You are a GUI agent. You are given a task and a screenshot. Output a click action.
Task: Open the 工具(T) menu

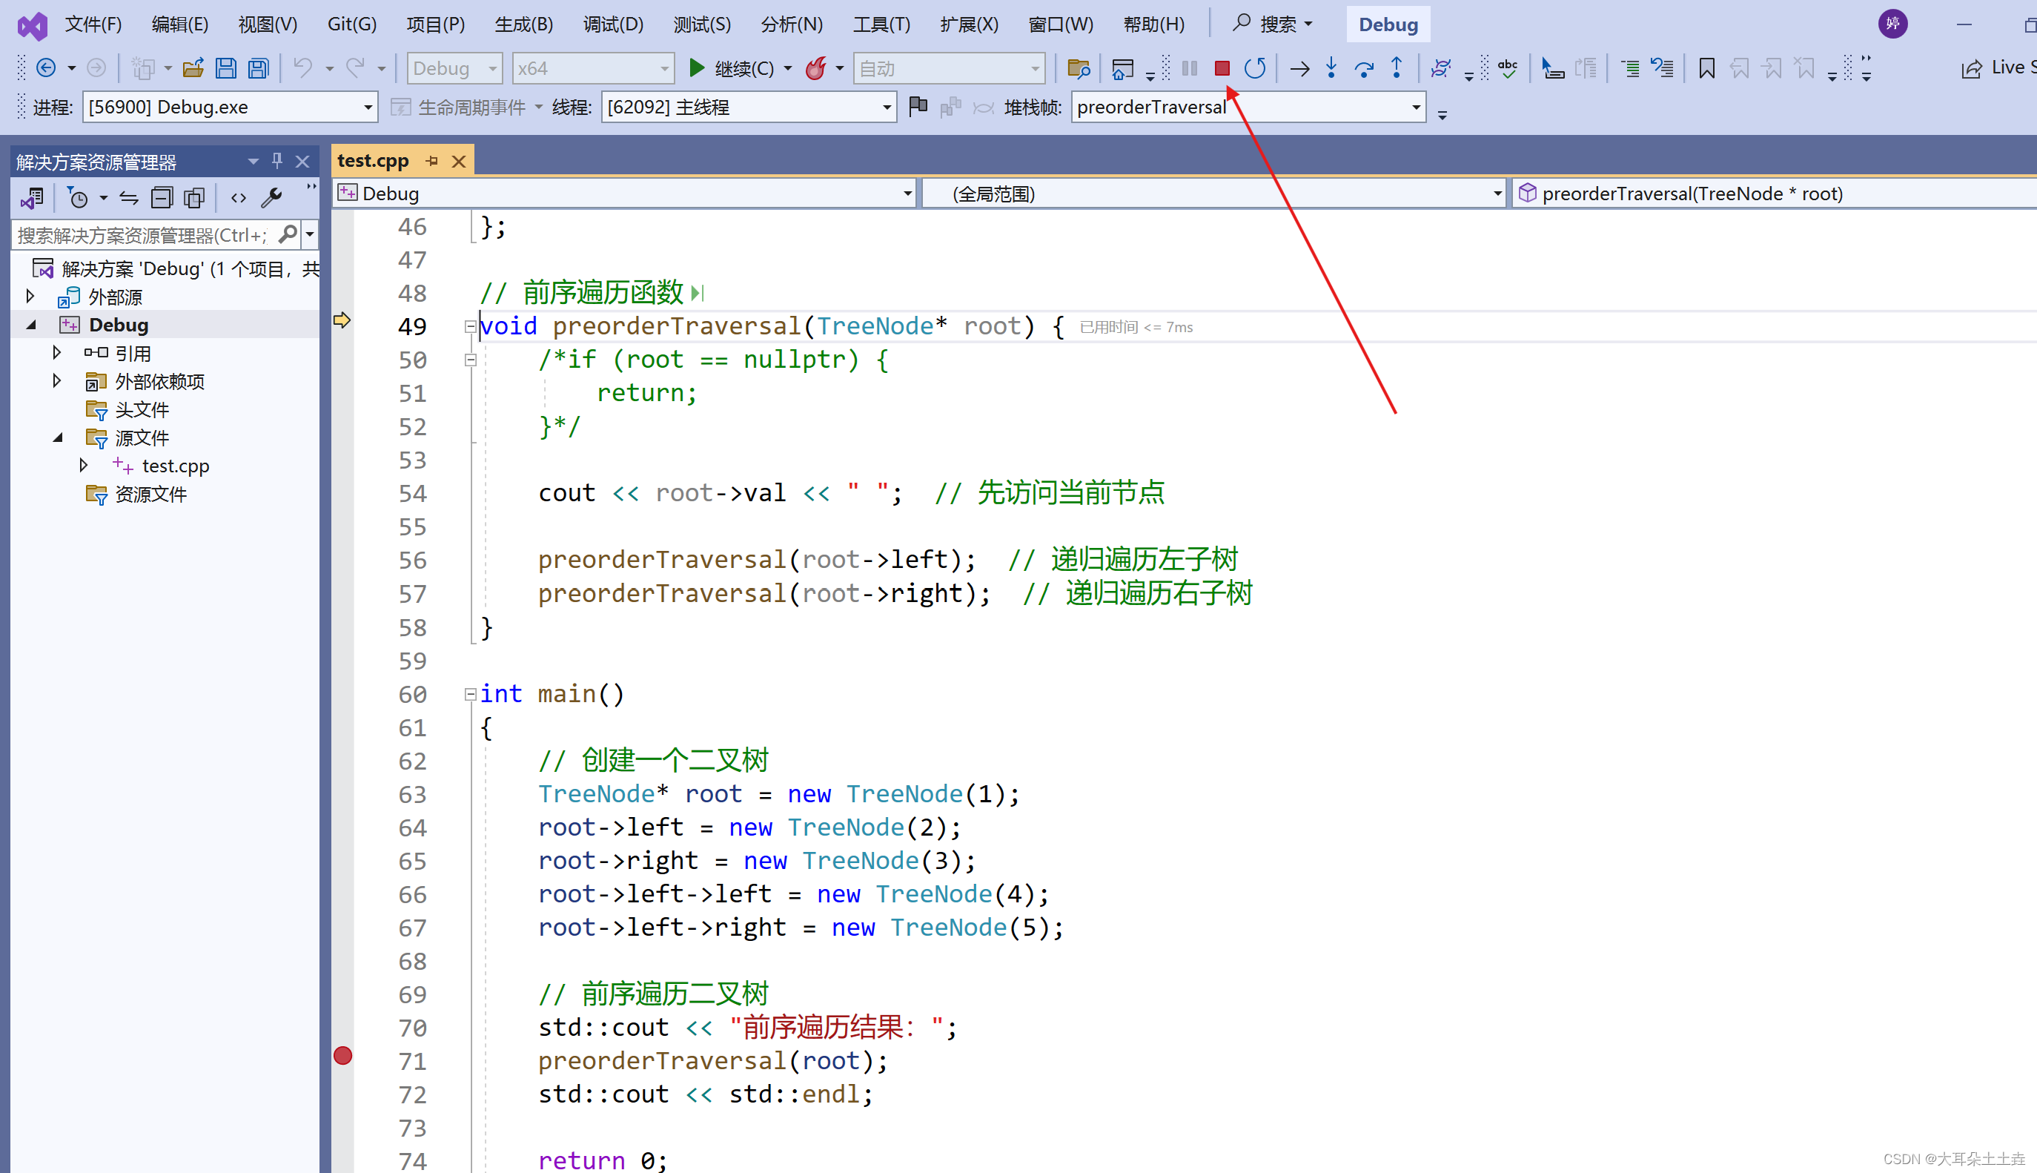[881, 24]
